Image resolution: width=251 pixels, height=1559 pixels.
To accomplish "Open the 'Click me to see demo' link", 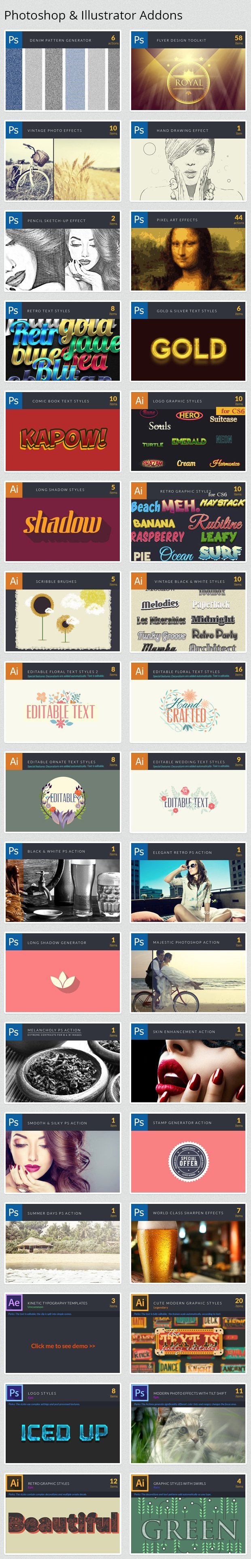I will pyautogui.click(x=63, y=1346).
